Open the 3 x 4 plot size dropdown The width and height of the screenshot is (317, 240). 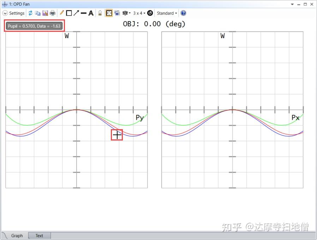pyautogui.click(x=139, y=13)
